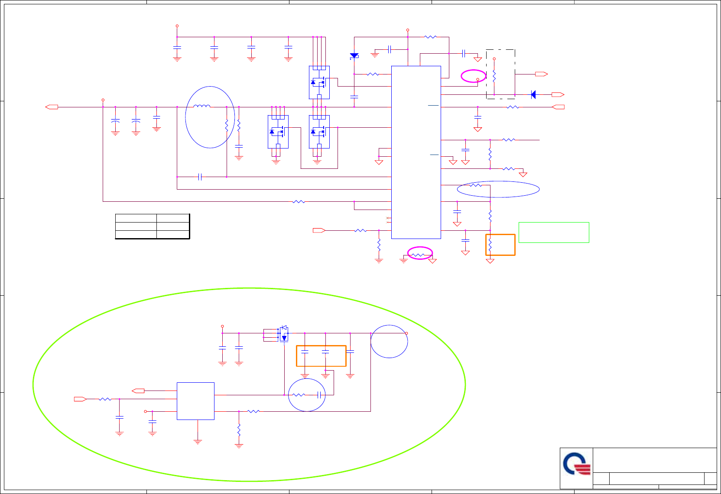Click the output terminal circle in the lower circuit

[406, 333]
